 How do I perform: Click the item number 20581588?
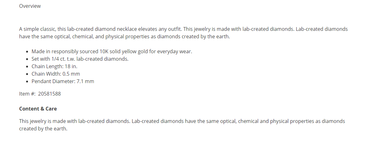(x=49, y=94)
